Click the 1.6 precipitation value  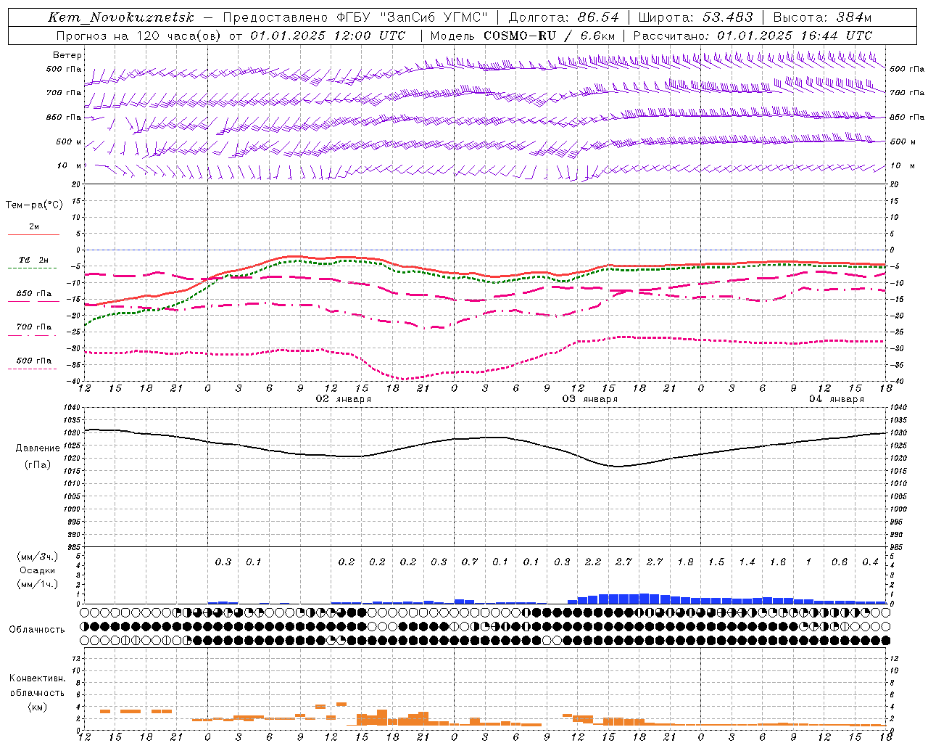point(778,562)
